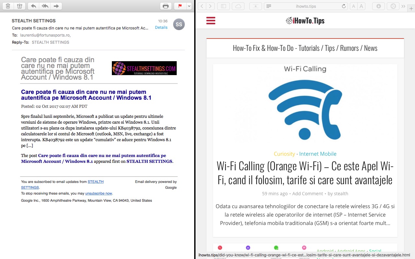Delete the message with the Mail trash icon

(x=8, y=6)
